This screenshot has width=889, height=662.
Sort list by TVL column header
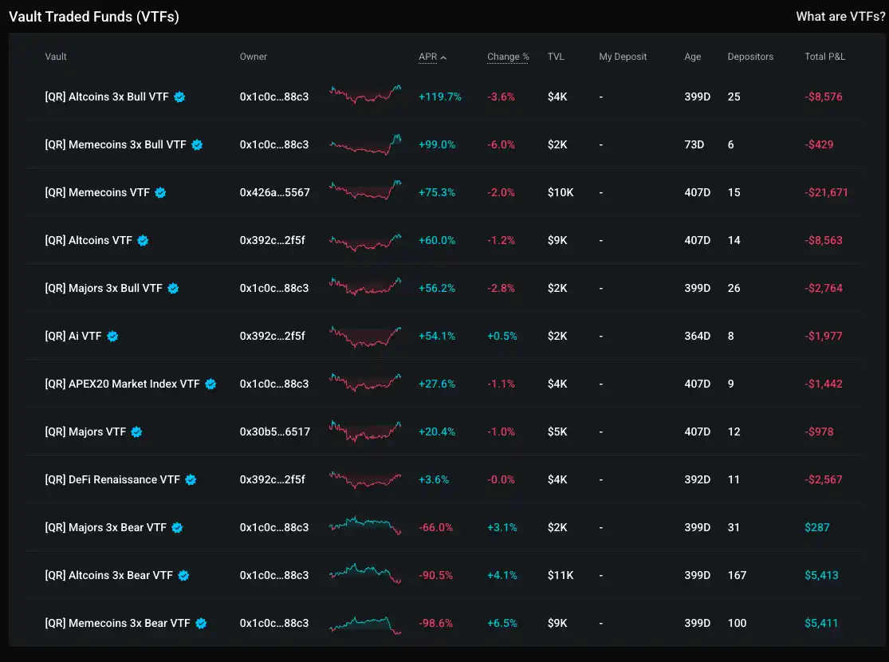coord(556,57)
